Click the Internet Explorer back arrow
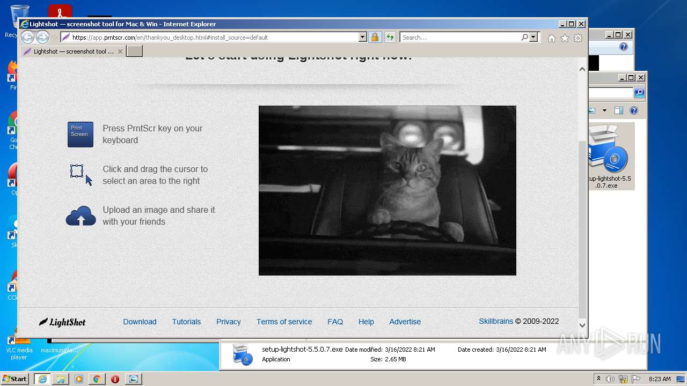Image resolution: width=687 pixels, height=386 pixels. [27, 37]
